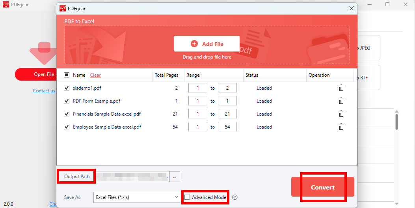Click the JPEG conversion tile behind dialog
The image size is (415, 208).
click(368, 48)
